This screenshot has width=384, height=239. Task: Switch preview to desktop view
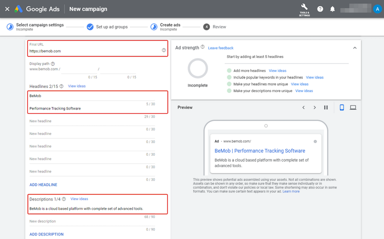pyautogui.click(x=353, y=108)
